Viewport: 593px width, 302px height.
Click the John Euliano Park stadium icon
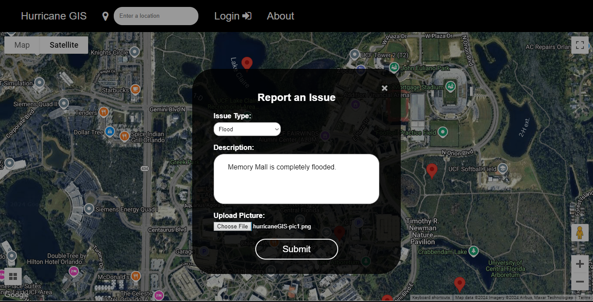point(394,67)
